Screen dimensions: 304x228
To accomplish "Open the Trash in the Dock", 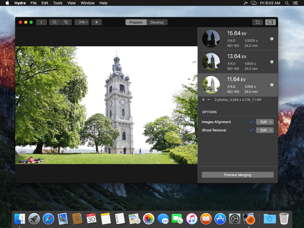I will tap(284, 219).
